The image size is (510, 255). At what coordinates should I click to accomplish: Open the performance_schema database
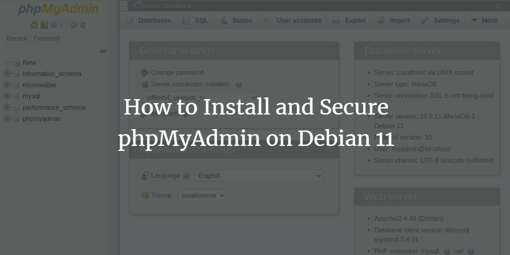coord(54,108)
